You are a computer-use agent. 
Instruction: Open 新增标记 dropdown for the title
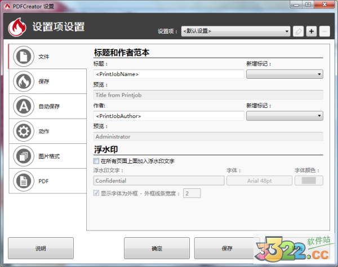(x=284, y=74)
